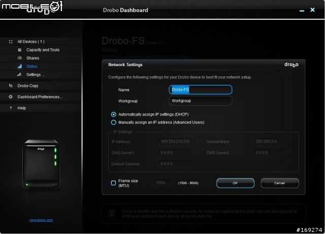This screenshot has height=234, width=325.
Task: Click the Name input field
Action: point(201,90)
